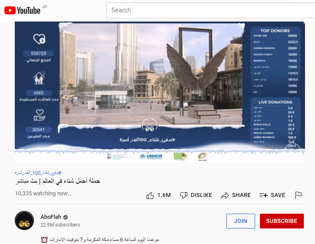Click the gold swirl sponsor logo

click(202, 156)
